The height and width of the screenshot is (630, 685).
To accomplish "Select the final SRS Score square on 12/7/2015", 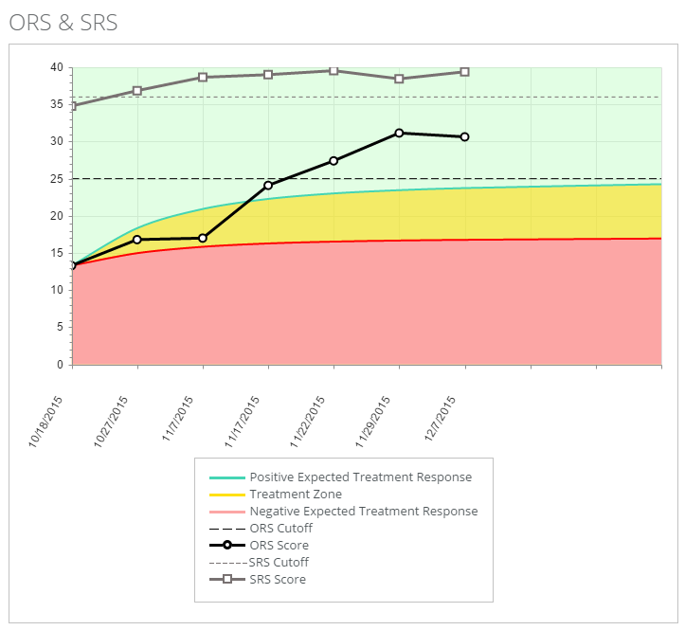I will [x=464, y=72].
